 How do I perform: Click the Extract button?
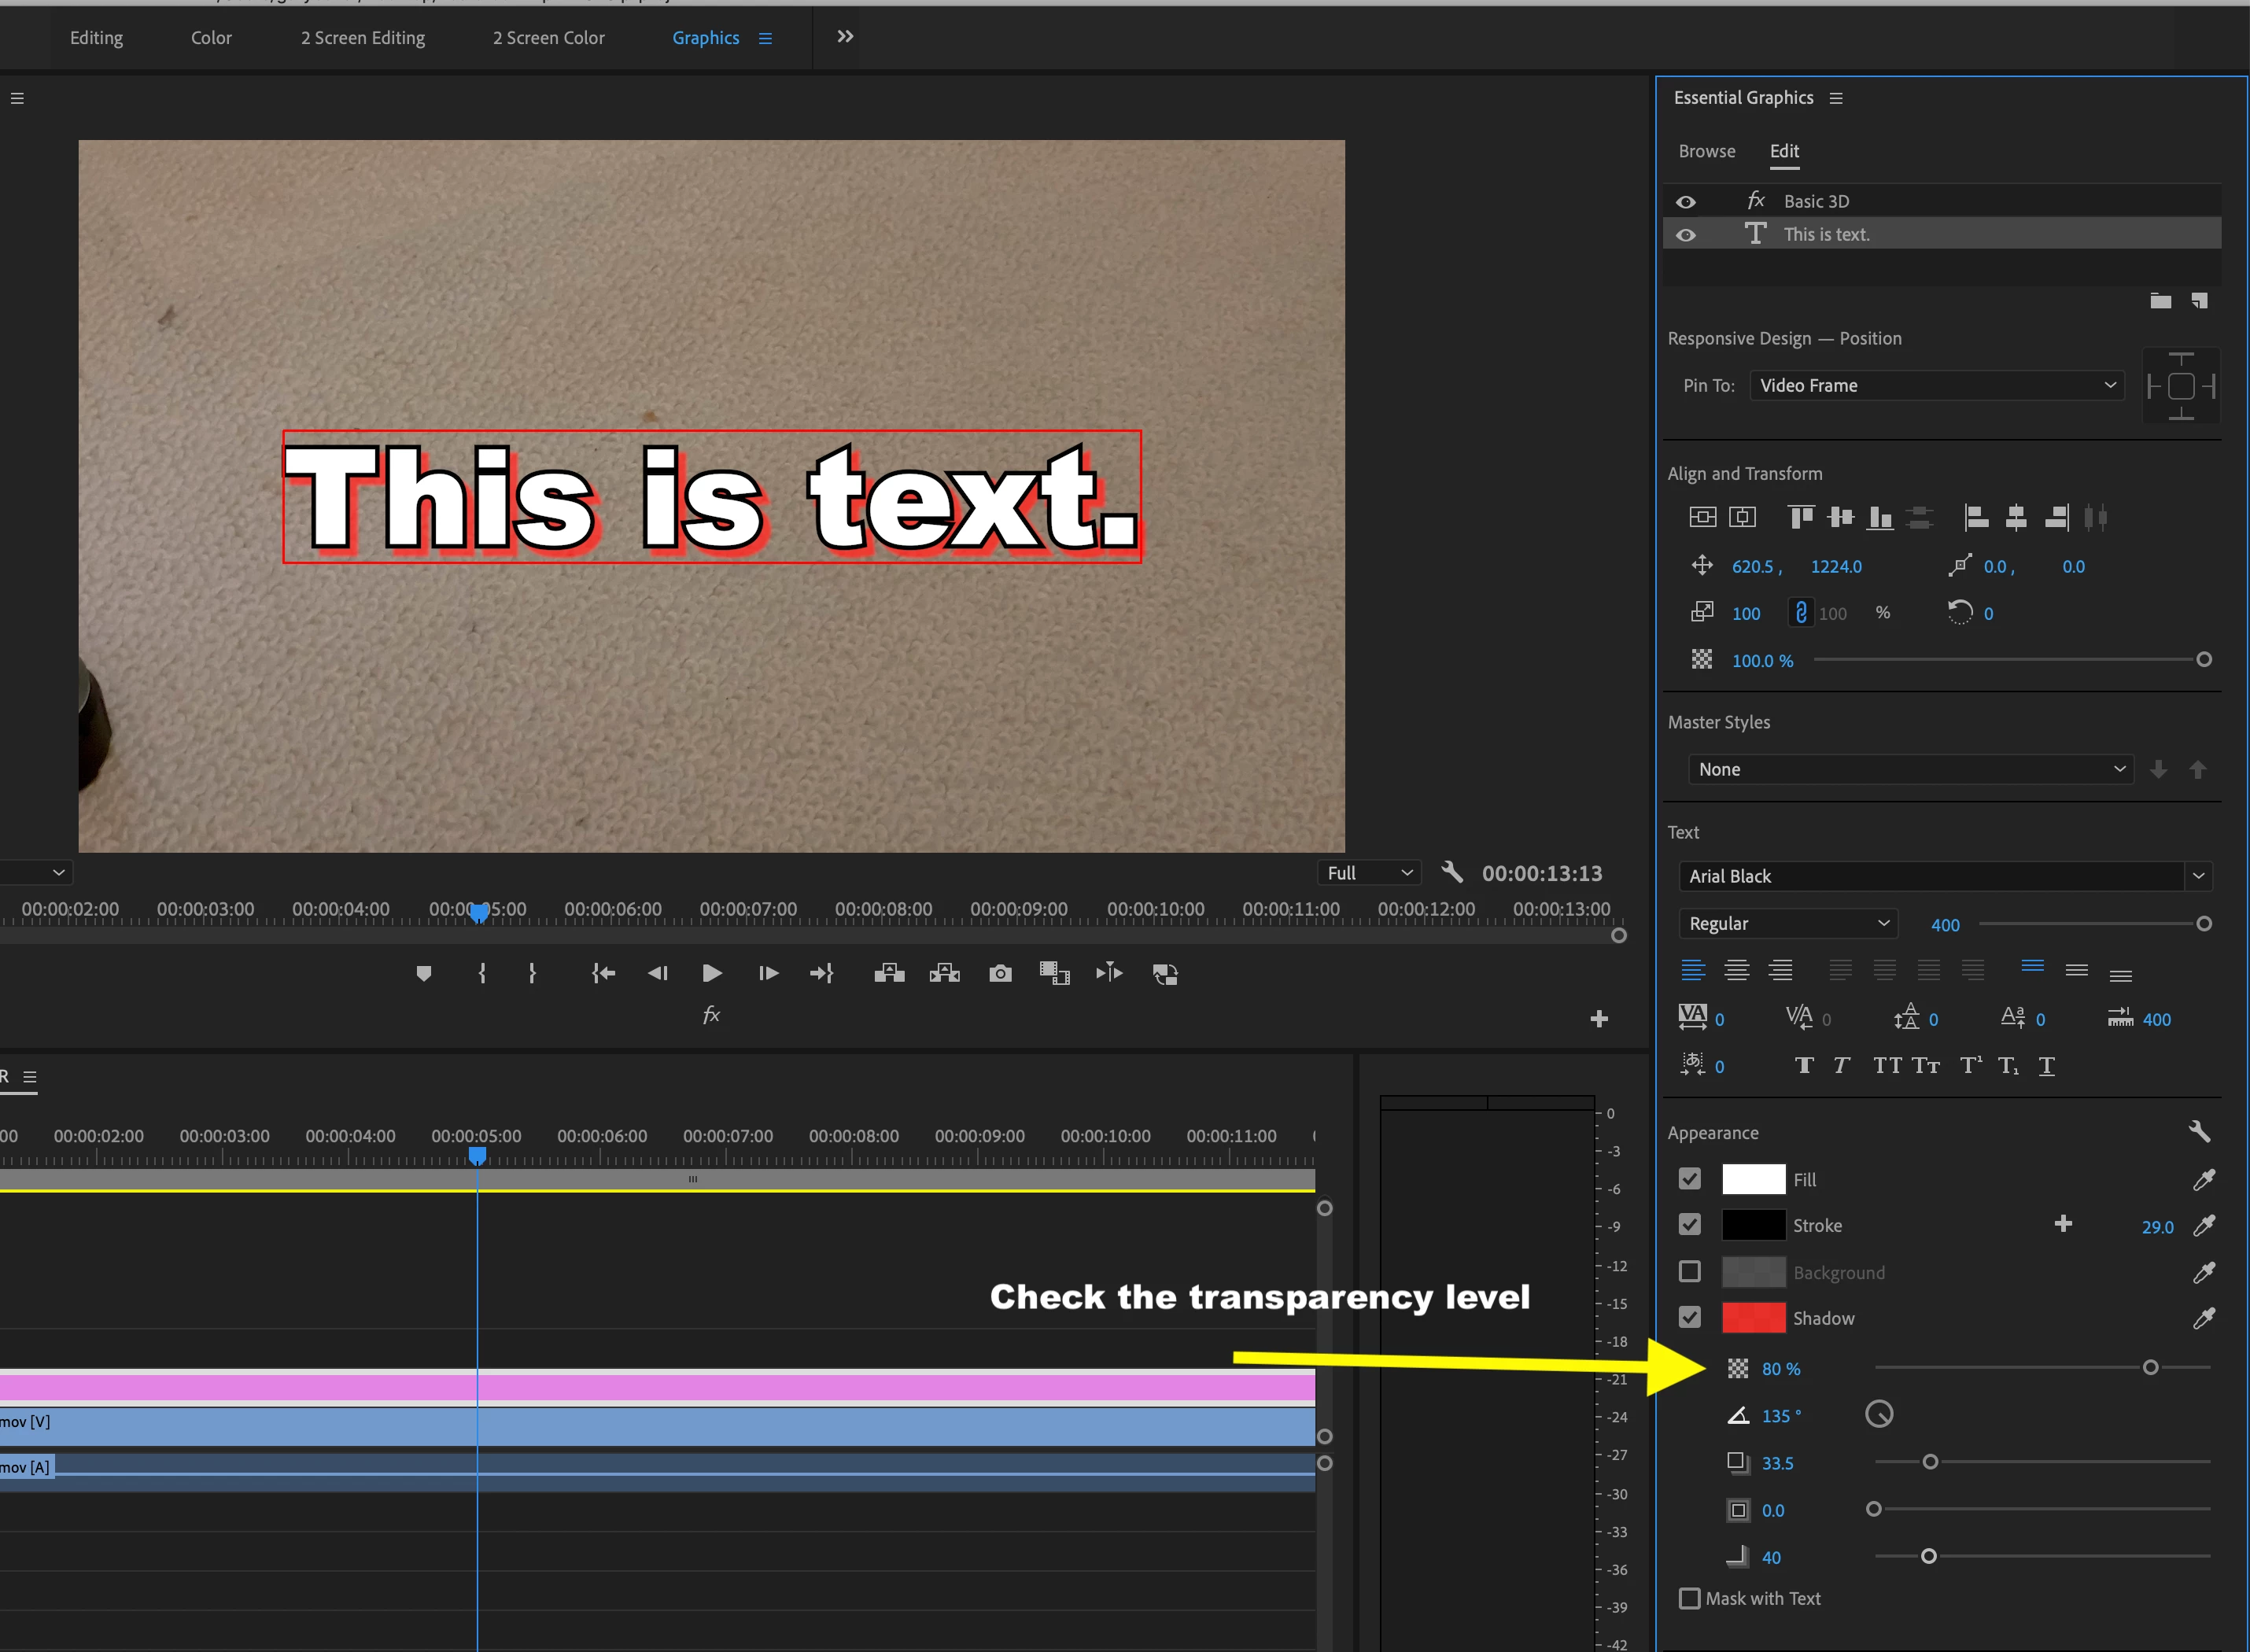tap(944, 973)
